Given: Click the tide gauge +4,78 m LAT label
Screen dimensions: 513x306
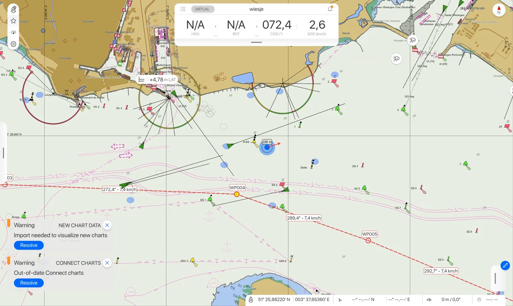Looking at the screenshot, I should [x=157, y=79].
